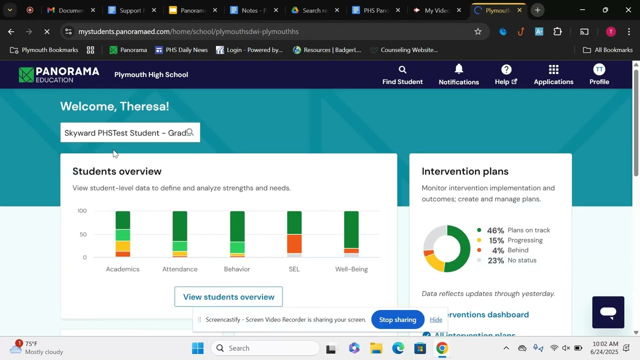Image resolution: width=640 pixels, height=360 pixels.
Task: Show hidden system tray icons
Action: pyautogui.click(x=506, y=348)
